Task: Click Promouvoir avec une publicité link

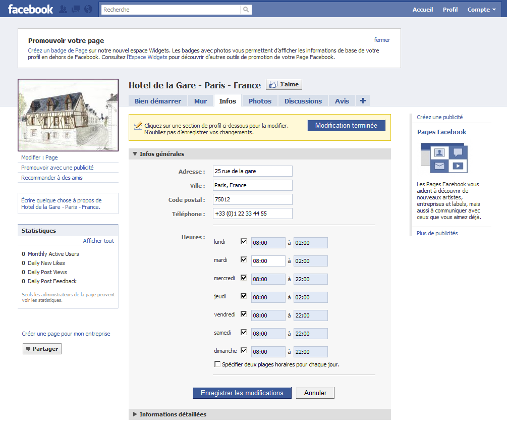Action: click(57, 168)
